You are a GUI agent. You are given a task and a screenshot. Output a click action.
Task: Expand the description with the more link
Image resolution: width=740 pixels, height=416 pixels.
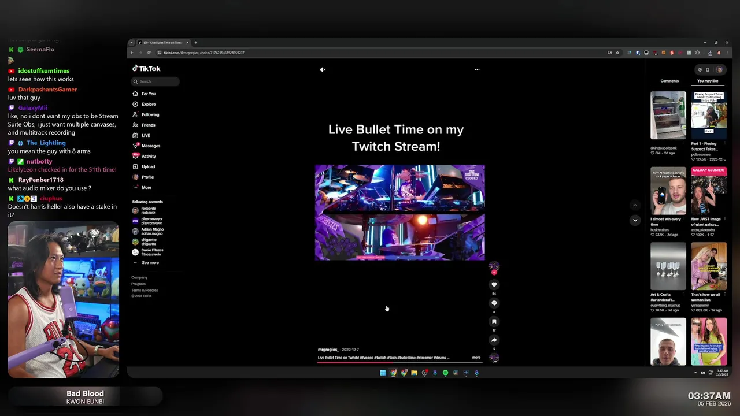[476, 358]
